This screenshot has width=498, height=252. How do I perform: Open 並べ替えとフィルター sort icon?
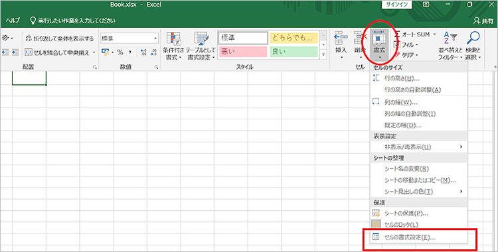point(450,38)
